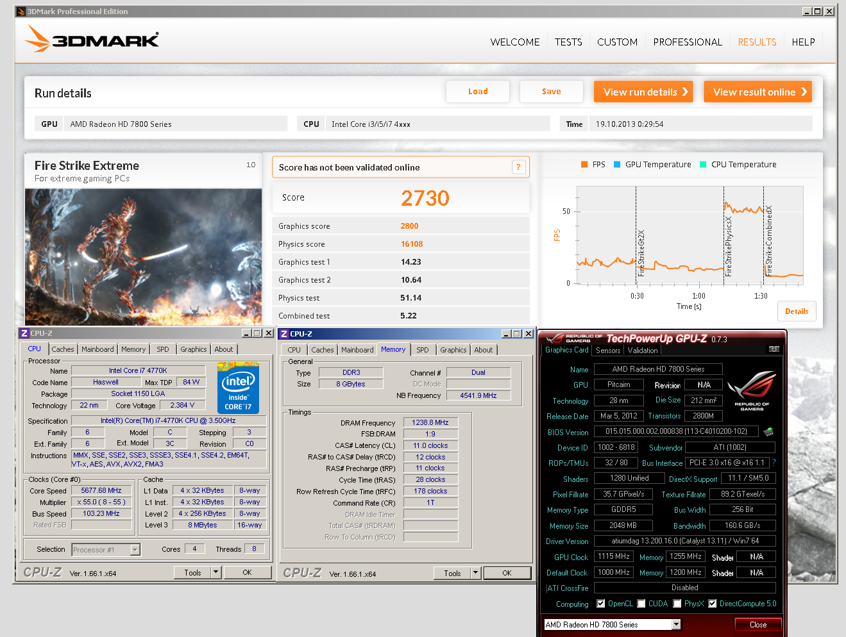Open the TESTS section in 3DMark

tap(568, 42)
